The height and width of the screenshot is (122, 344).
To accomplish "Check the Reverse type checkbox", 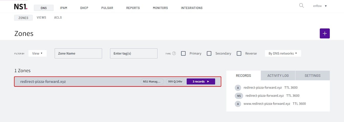I will (239, 53).
